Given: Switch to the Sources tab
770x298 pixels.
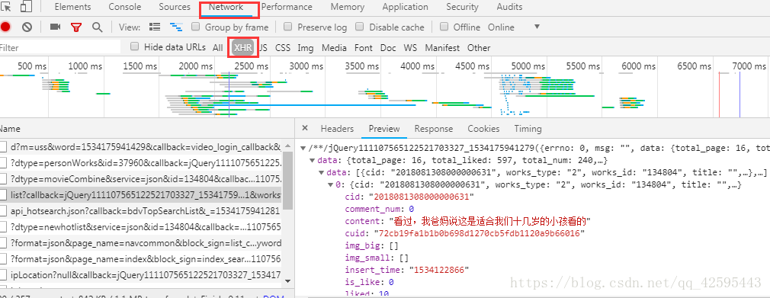Looking at the screenshot, I should (x=175, y=7).
